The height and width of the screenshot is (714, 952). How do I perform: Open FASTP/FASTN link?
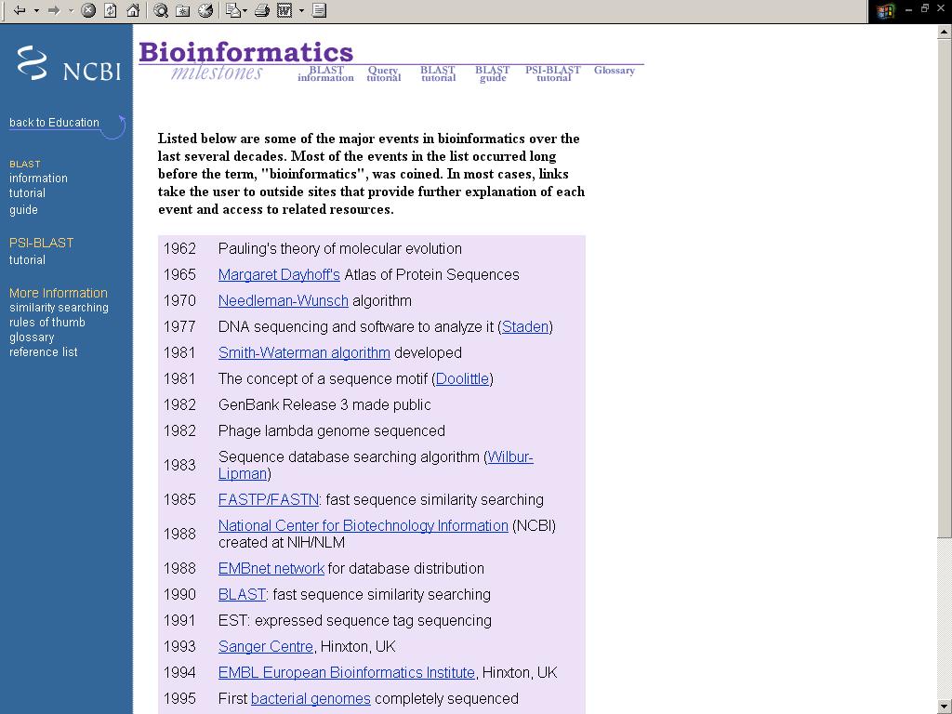coord(269,500)
